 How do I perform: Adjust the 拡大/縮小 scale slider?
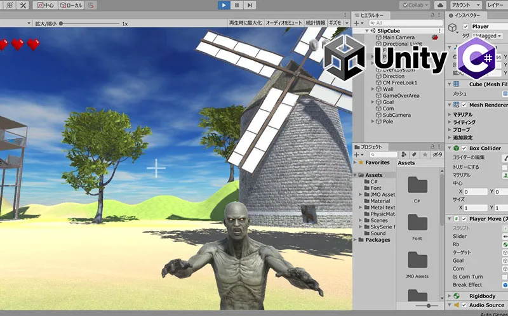[90, 23]
